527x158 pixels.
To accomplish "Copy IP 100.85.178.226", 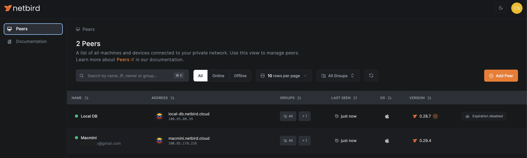I will click(183, 143).
